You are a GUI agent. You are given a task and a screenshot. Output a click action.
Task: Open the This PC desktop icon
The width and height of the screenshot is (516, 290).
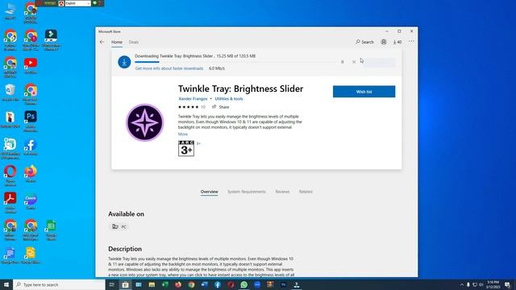(x=10, y=10)
